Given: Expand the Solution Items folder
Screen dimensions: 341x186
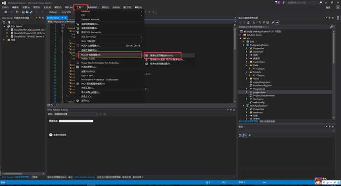Looking at the screenshot, I should 241,35.
